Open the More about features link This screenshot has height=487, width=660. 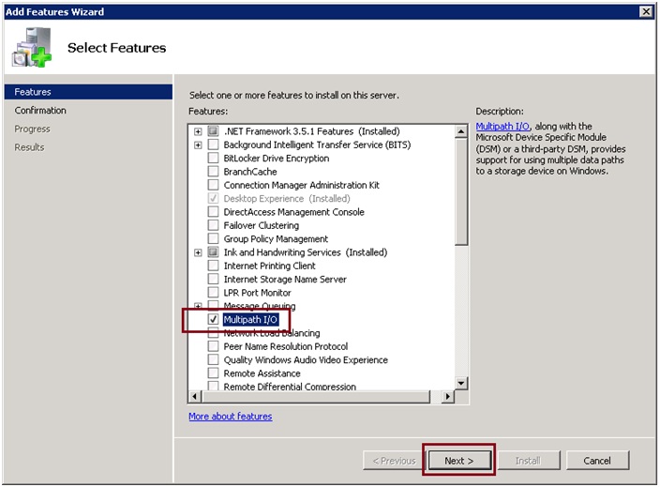tap(231, 417)
